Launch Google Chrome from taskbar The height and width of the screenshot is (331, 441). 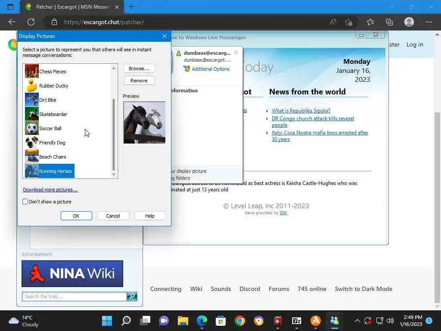(239, 321)
